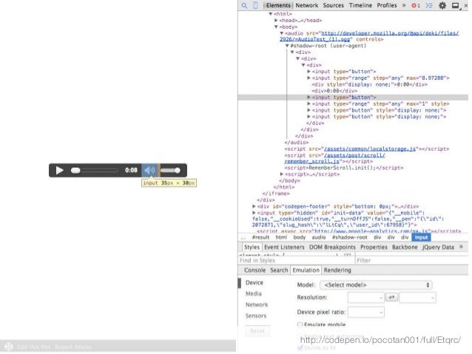Image resolution: width=472 pixels, height=354 pixels.
Task: Open Event Listeners sidebar tab
Action: click(x=284, y=247)
